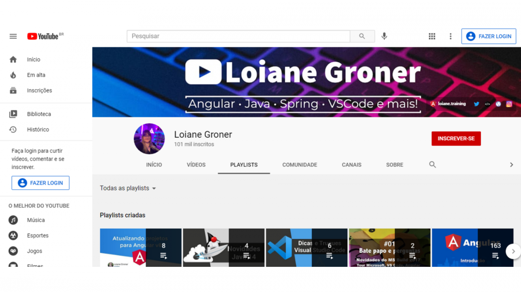The height and width of the screenshot is (292, 521).
Task: Click the Histórico sidebar label
Action: pyautogui.click(x=38, y=129)
